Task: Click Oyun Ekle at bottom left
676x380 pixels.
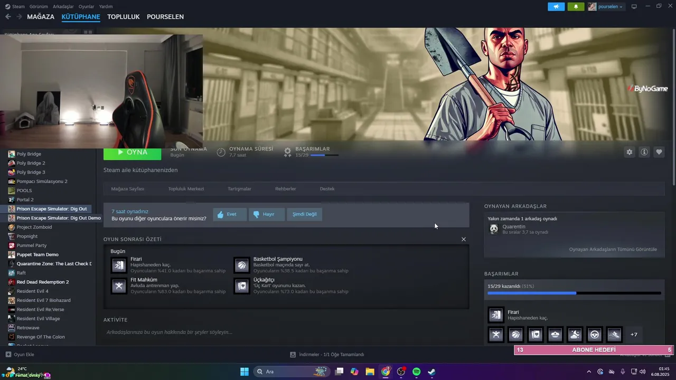Action: tap(20, 355)
